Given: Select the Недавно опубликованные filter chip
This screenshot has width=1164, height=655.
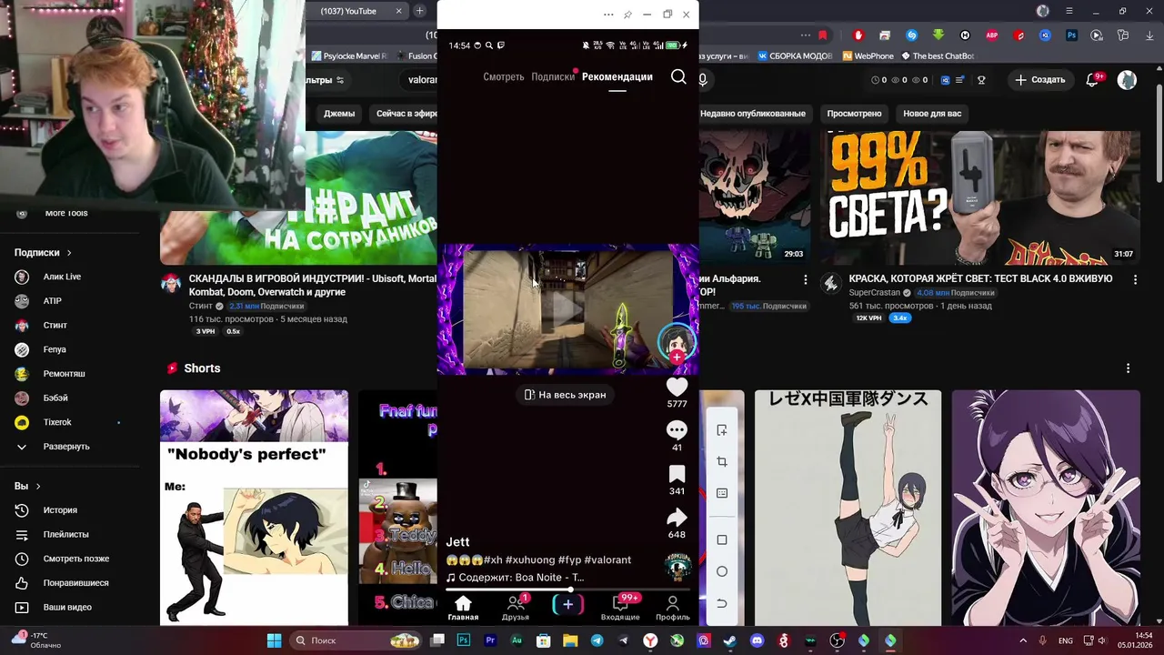Looking at the screenshot, I should coord(752,114).
